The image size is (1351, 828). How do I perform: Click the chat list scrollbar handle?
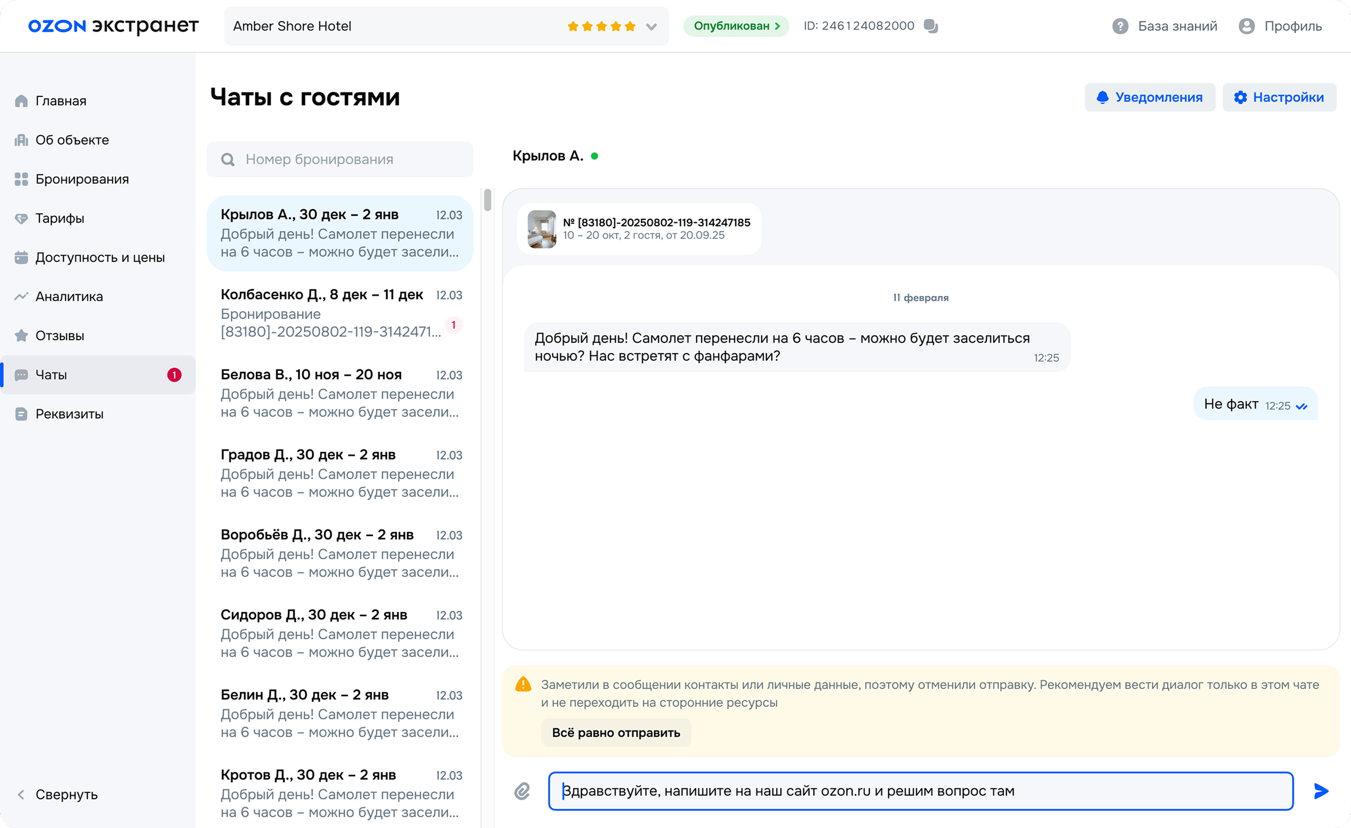488,200
